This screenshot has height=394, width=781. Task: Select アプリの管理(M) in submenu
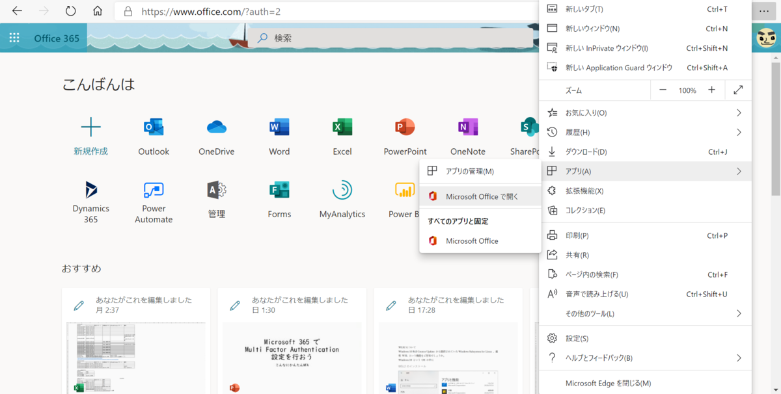[480, 171]
